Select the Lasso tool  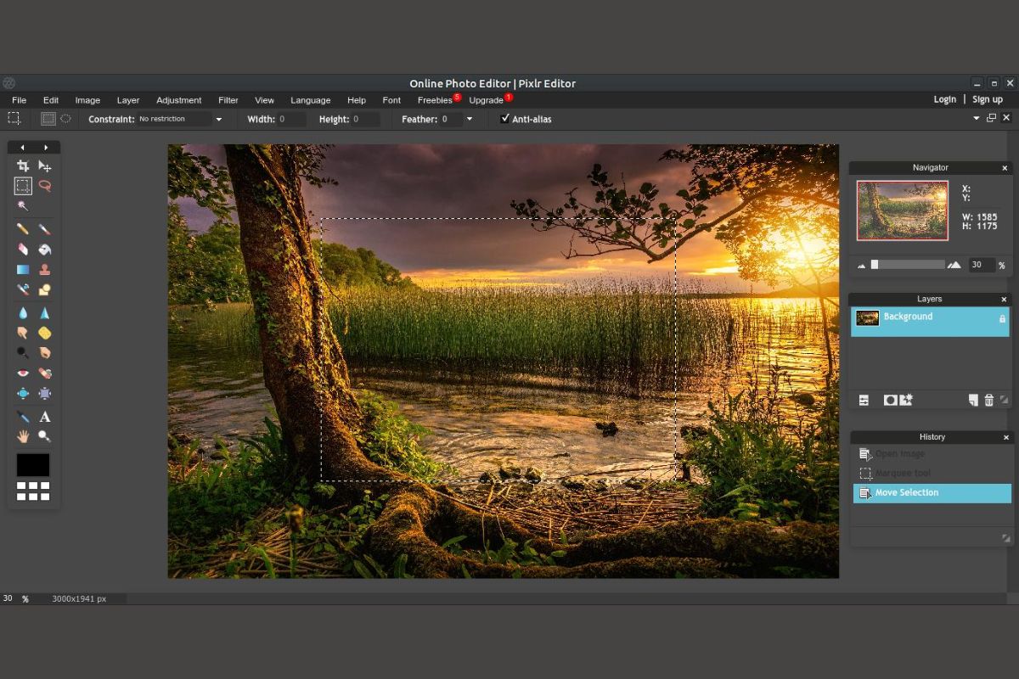[45, 186]
